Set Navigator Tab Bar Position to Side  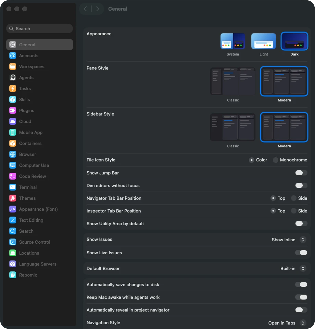pyautogui.click(x=294, y=198)
